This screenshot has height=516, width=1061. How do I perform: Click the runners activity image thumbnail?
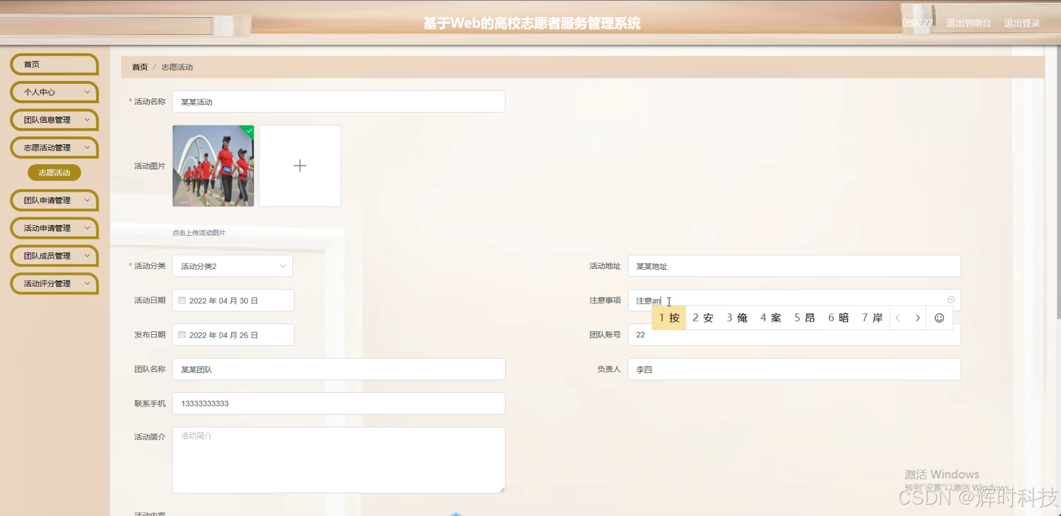click(213, 165)
